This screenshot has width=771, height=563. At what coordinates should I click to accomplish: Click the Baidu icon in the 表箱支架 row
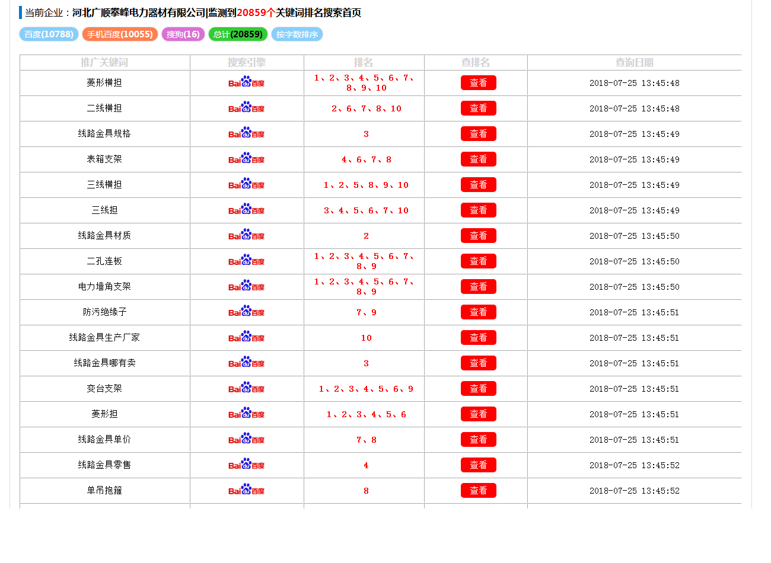click(x=246, y=159)
